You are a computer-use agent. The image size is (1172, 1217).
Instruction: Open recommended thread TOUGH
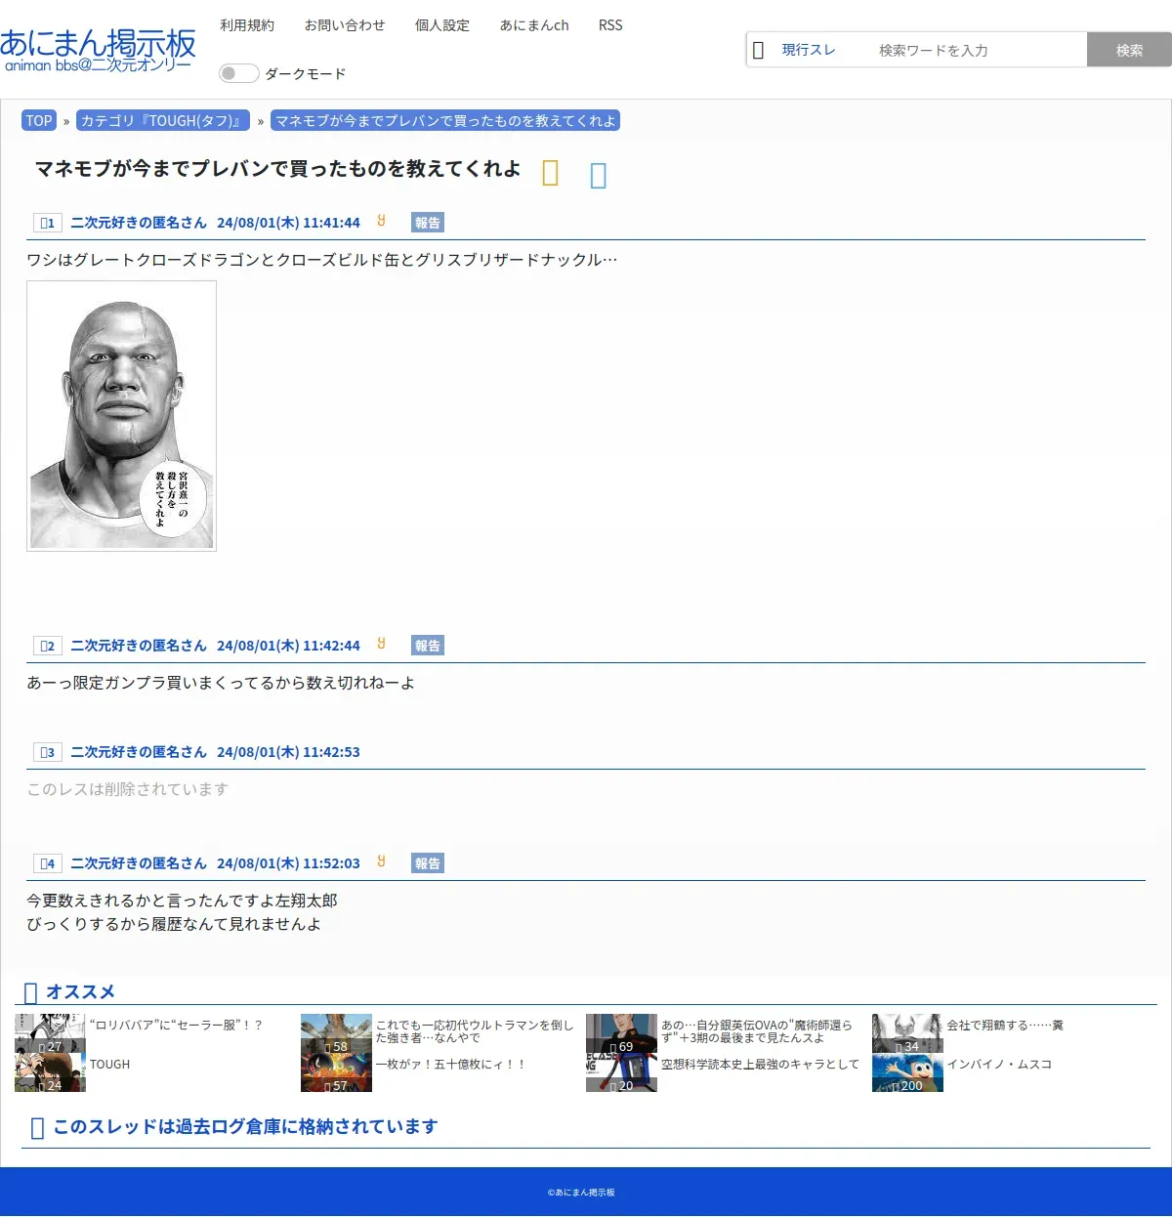pyautogui.click(x=109, y=1065)
